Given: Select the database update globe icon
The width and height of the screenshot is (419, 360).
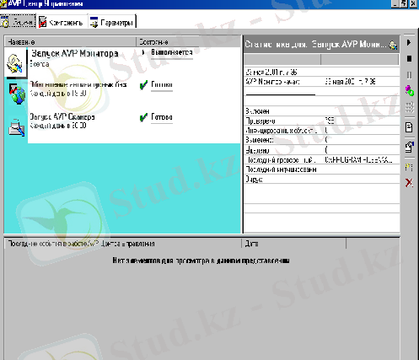Looking at the screenshot, I should (x=17, y=94).
